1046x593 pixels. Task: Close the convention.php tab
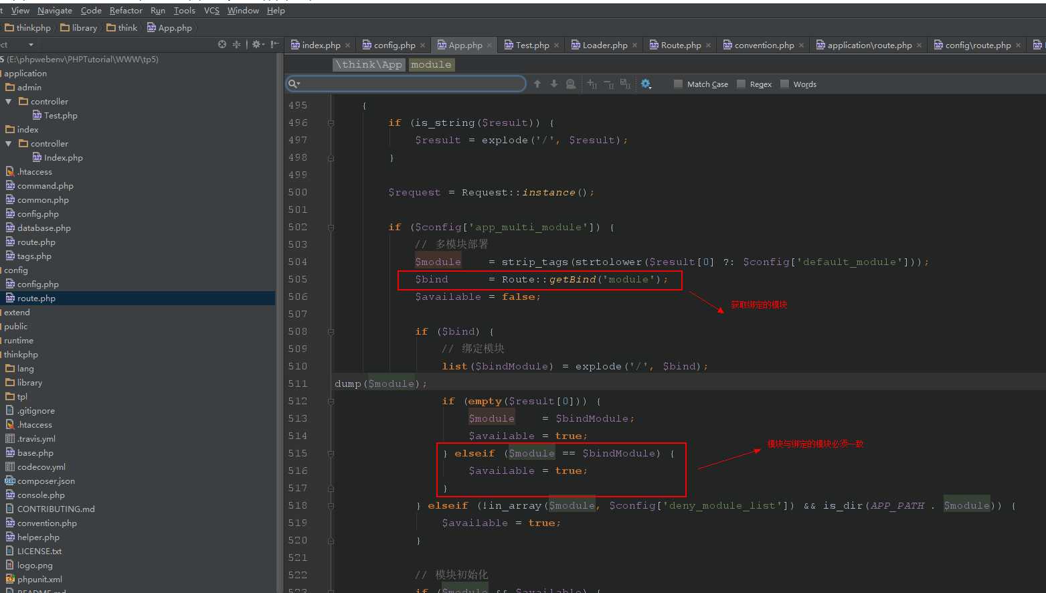tap(801, 46)
